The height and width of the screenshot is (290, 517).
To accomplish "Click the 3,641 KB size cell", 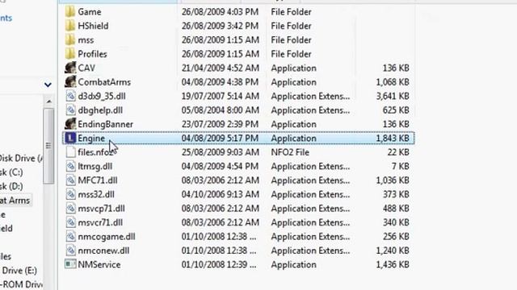I will [393, 96].
